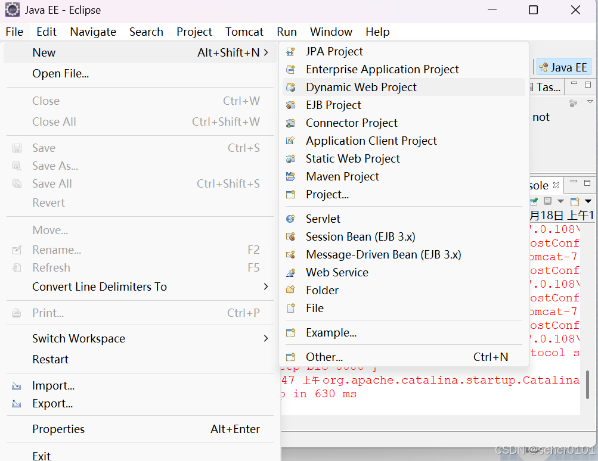
Task: Open the File menu
Action: pyautogui.click(x=14, y=32)
